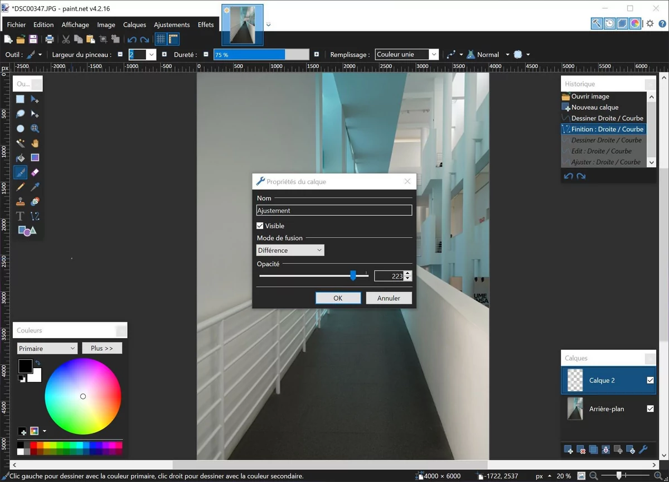
Task: Select the Pan hand tool
Action: (x=35, y=143)
